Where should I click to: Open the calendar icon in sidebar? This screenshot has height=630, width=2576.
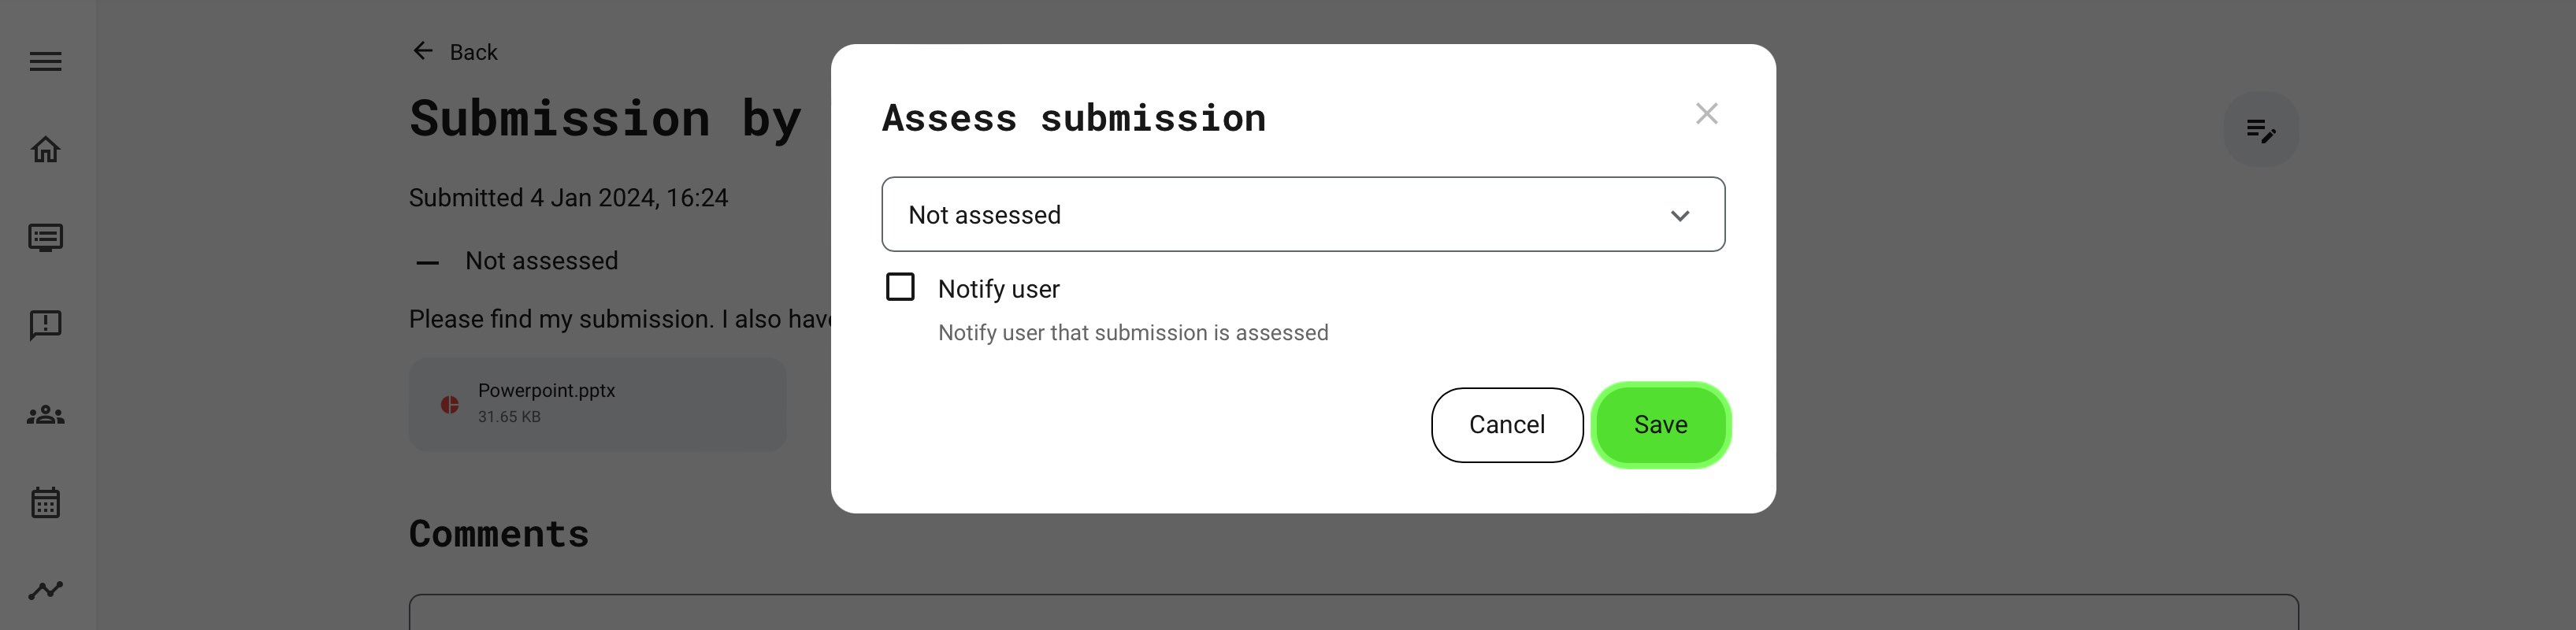[45, 502]
